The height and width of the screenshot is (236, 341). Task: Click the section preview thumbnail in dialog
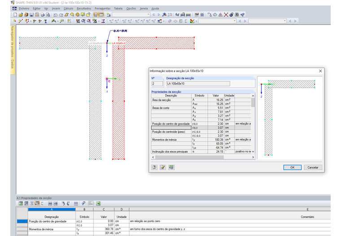(290, 118)
